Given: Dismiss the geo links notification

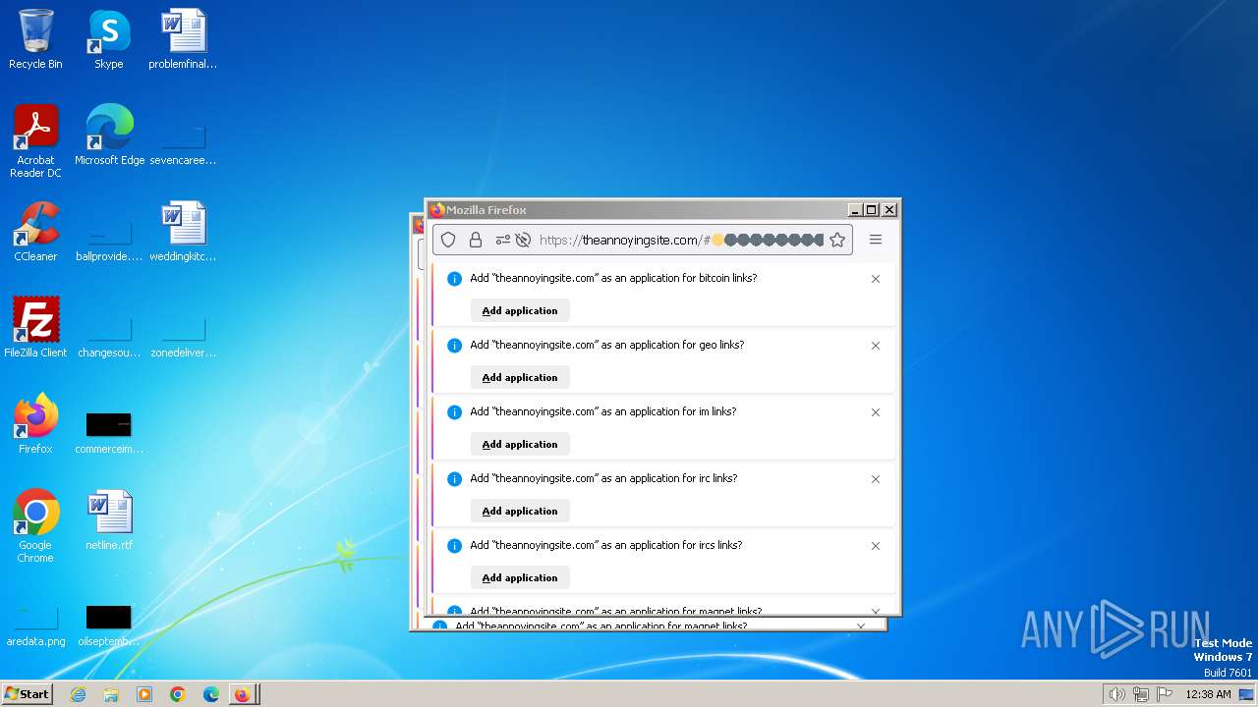Looking at the screenshot, I should 876,346.
